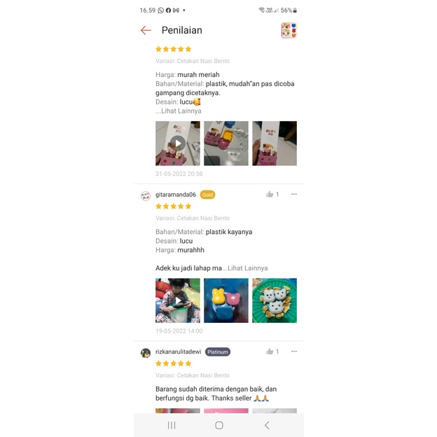Tap the username rizkanarulitadewi
This screenshot has width=437, height=437.
pos(178,352)
